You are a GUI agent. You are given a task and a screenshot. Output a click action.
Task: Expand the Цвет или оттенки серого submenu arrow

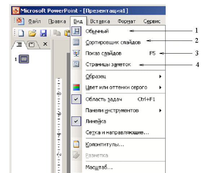point(160,88)
